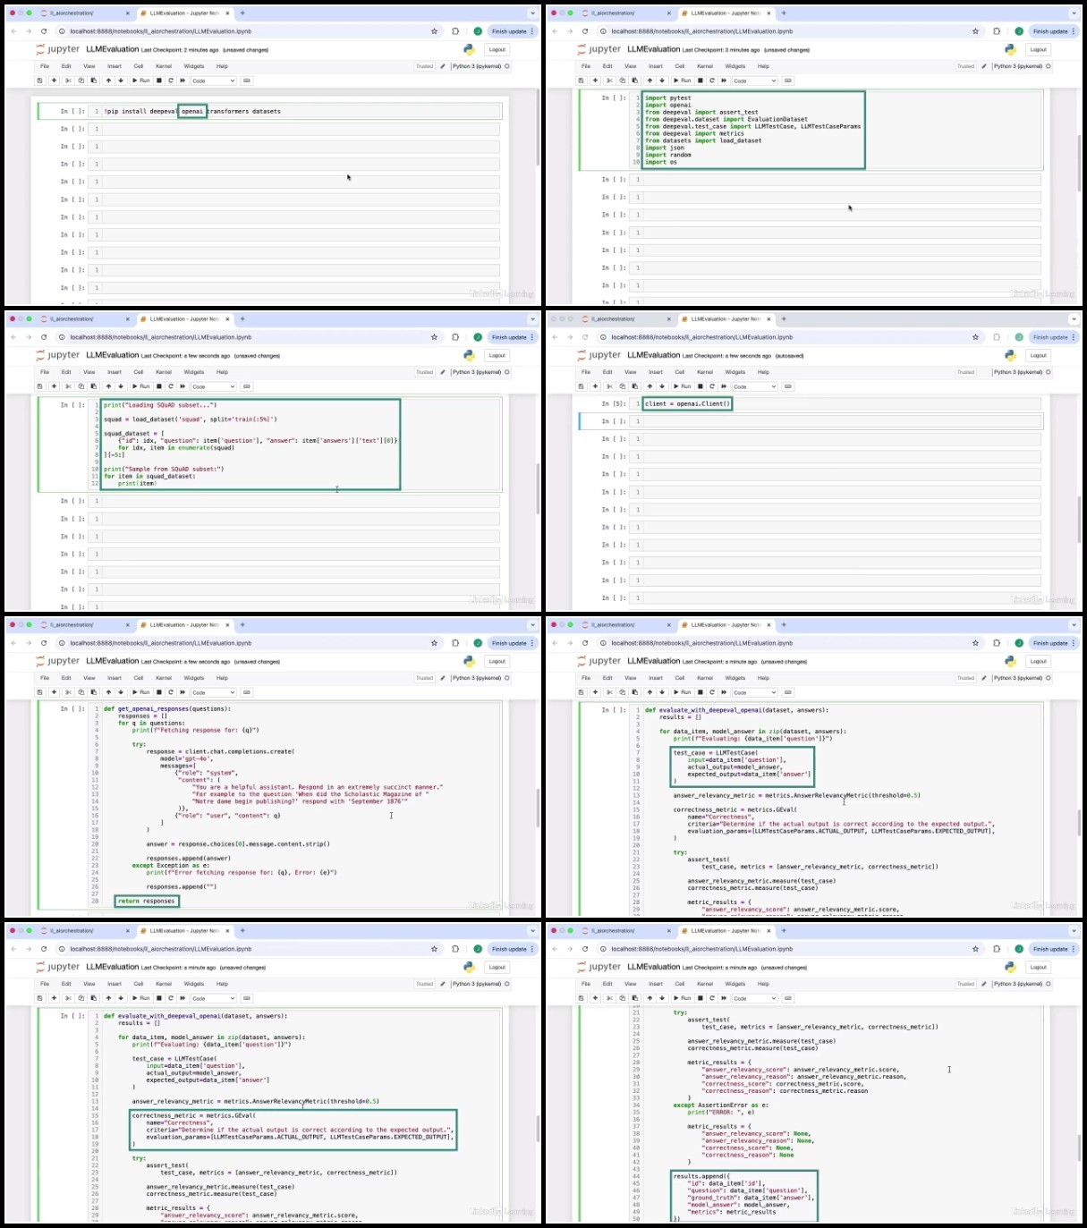Add a cell in the SQuAD dataset panel
The width and height of the screenshot is (1087, 1228).
tap(54, 386)
